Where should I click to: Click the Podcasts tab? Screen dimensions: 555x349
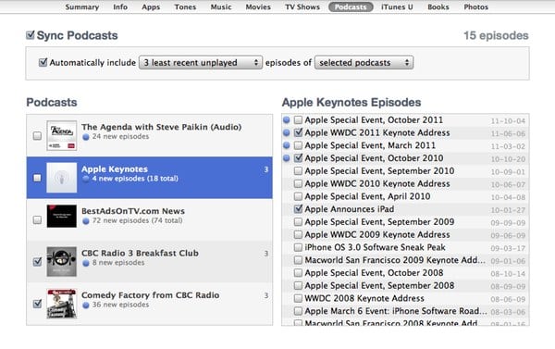click(351, 6)
